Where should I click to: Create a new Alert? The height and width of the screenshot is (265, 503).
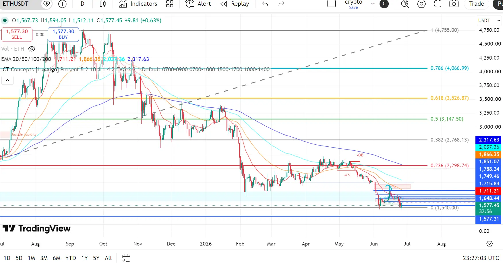198,4
